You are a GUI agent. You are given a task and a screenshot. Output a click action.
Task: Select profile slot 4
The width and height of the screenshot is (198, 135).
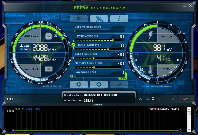click(x=173, y=99)
